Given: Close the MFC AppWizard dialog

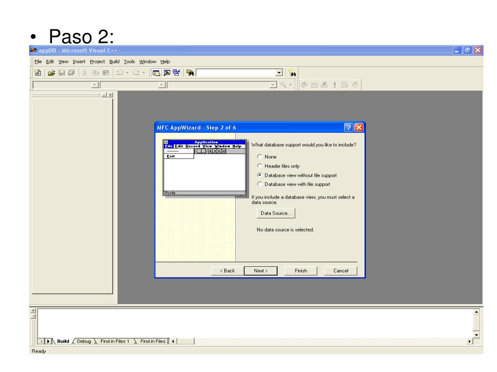Looking at the screenshot, I should tap(359, 127).
